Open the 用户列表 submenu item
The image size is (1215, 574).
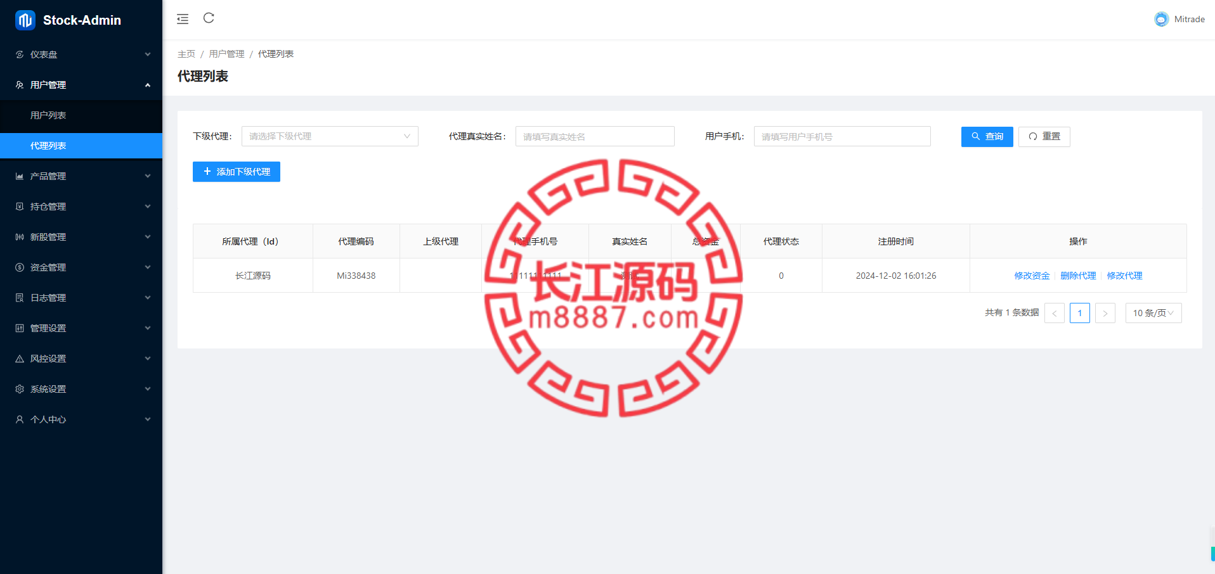click(81, 115)
